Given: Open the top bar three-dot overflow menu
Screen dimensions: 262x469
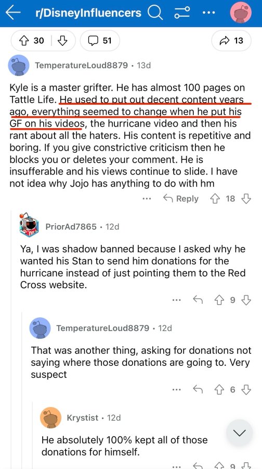Looking at the screenshot, I should 208,13.
